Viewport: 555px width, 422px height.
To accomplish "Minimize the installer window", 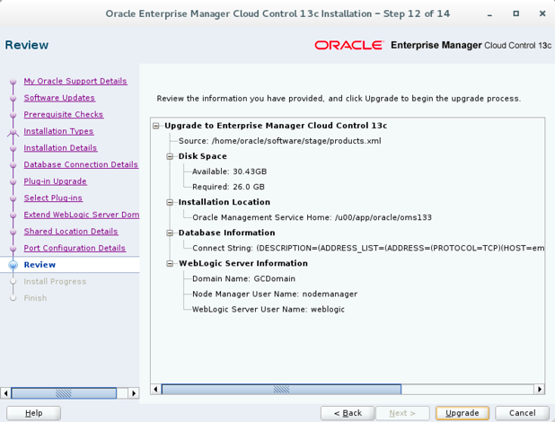I will pos(489,14).
